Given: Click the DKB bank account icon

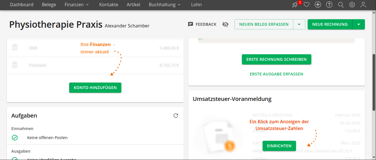Looking at the screenshot, I should point(15,48).
